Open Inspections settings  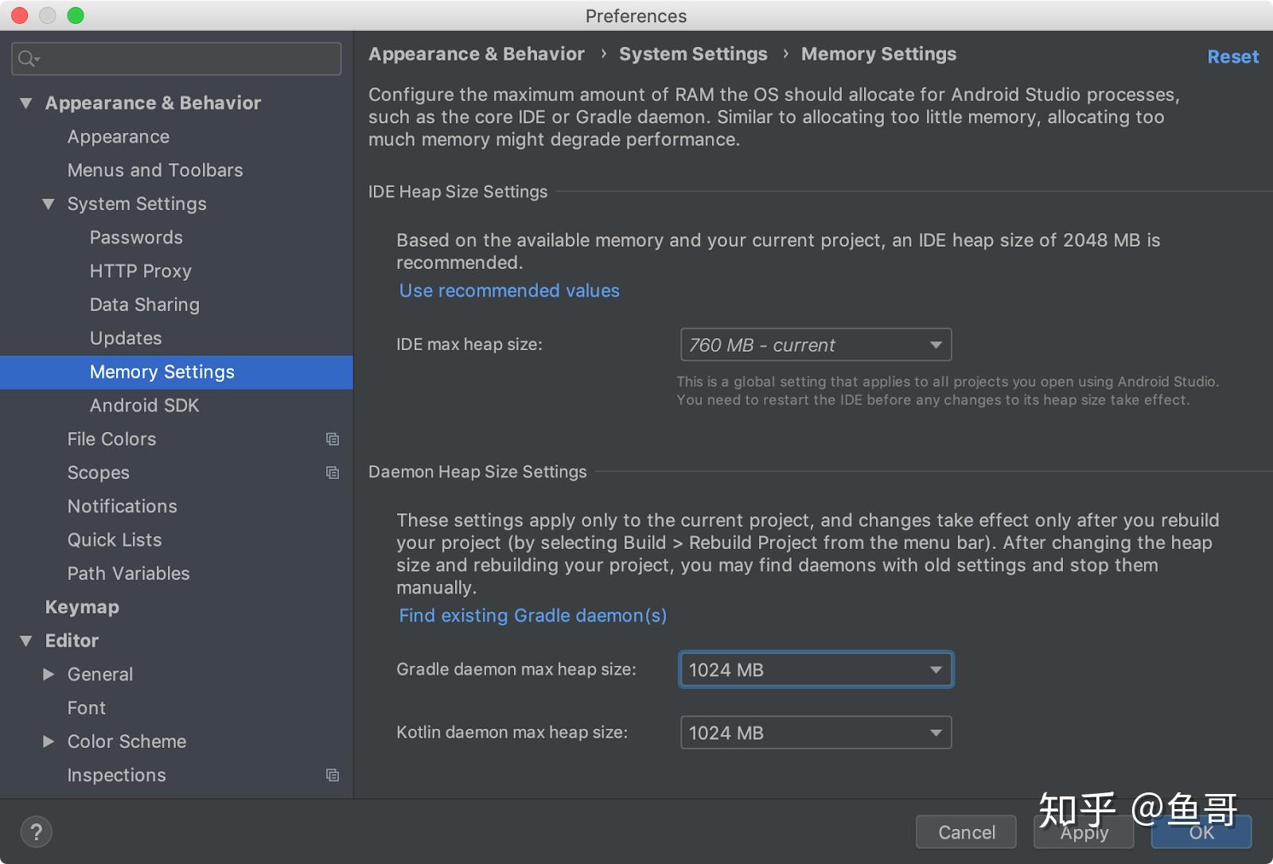coord(117,775)
